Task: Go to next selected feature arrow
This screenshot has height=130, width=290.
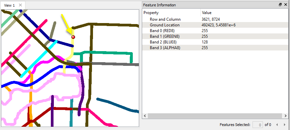Action: [x=285, y=125]
